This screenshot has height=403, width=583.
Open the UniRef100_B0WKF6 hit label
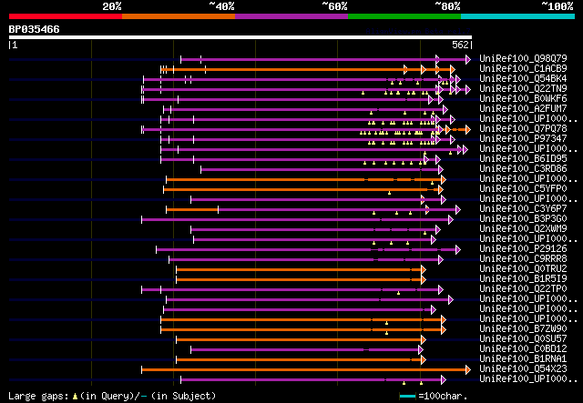click(523, 98)
